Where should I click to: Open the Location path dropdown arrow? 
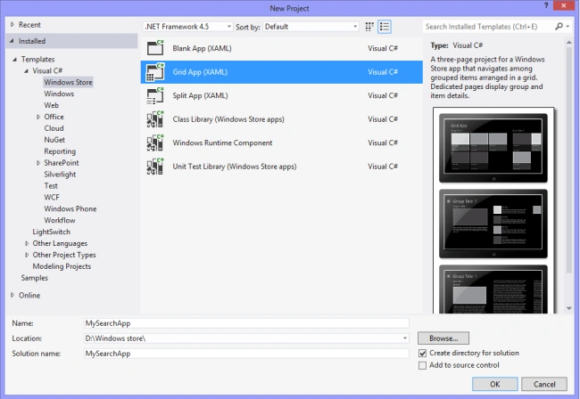pos(405,338)
